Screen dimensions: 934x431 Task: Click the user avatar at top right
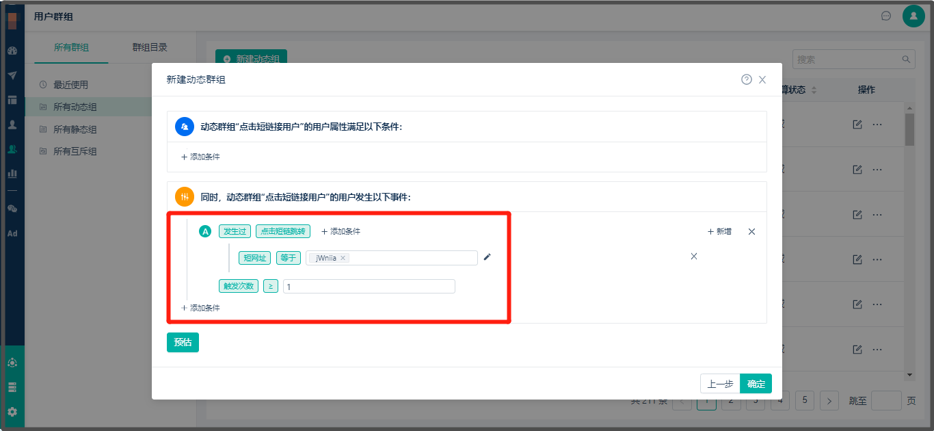(913, 16)
